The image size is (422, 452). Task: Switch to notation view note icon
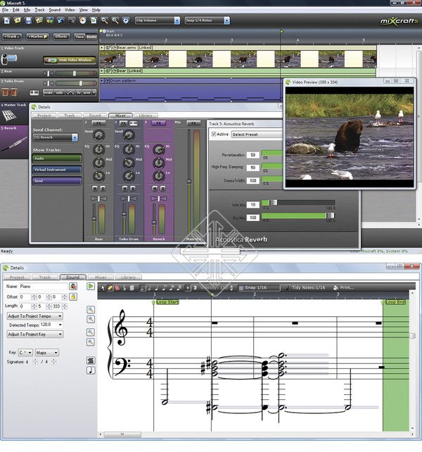pos(91,370)
